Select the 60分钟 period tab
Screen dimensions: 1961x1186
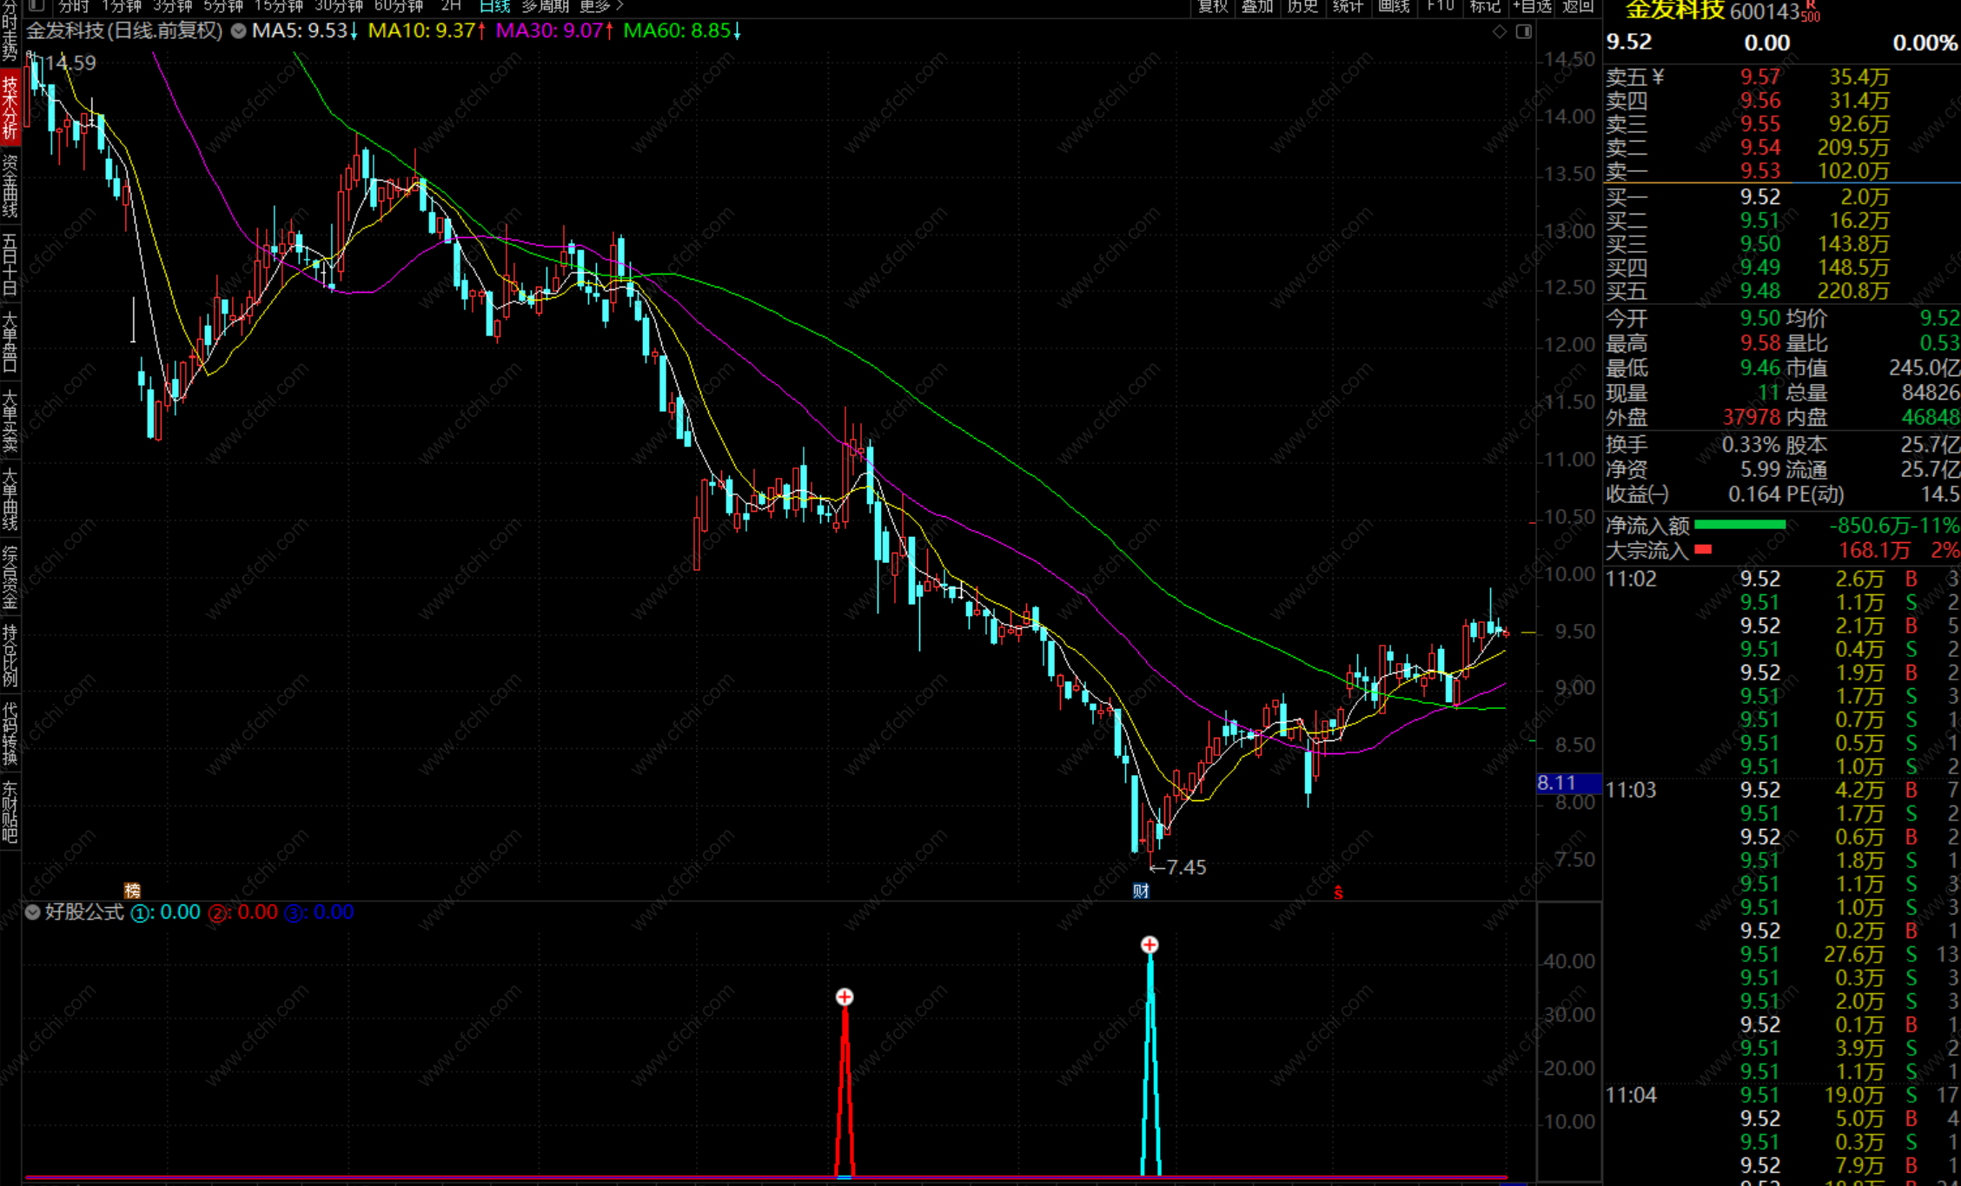click(398, 6)
